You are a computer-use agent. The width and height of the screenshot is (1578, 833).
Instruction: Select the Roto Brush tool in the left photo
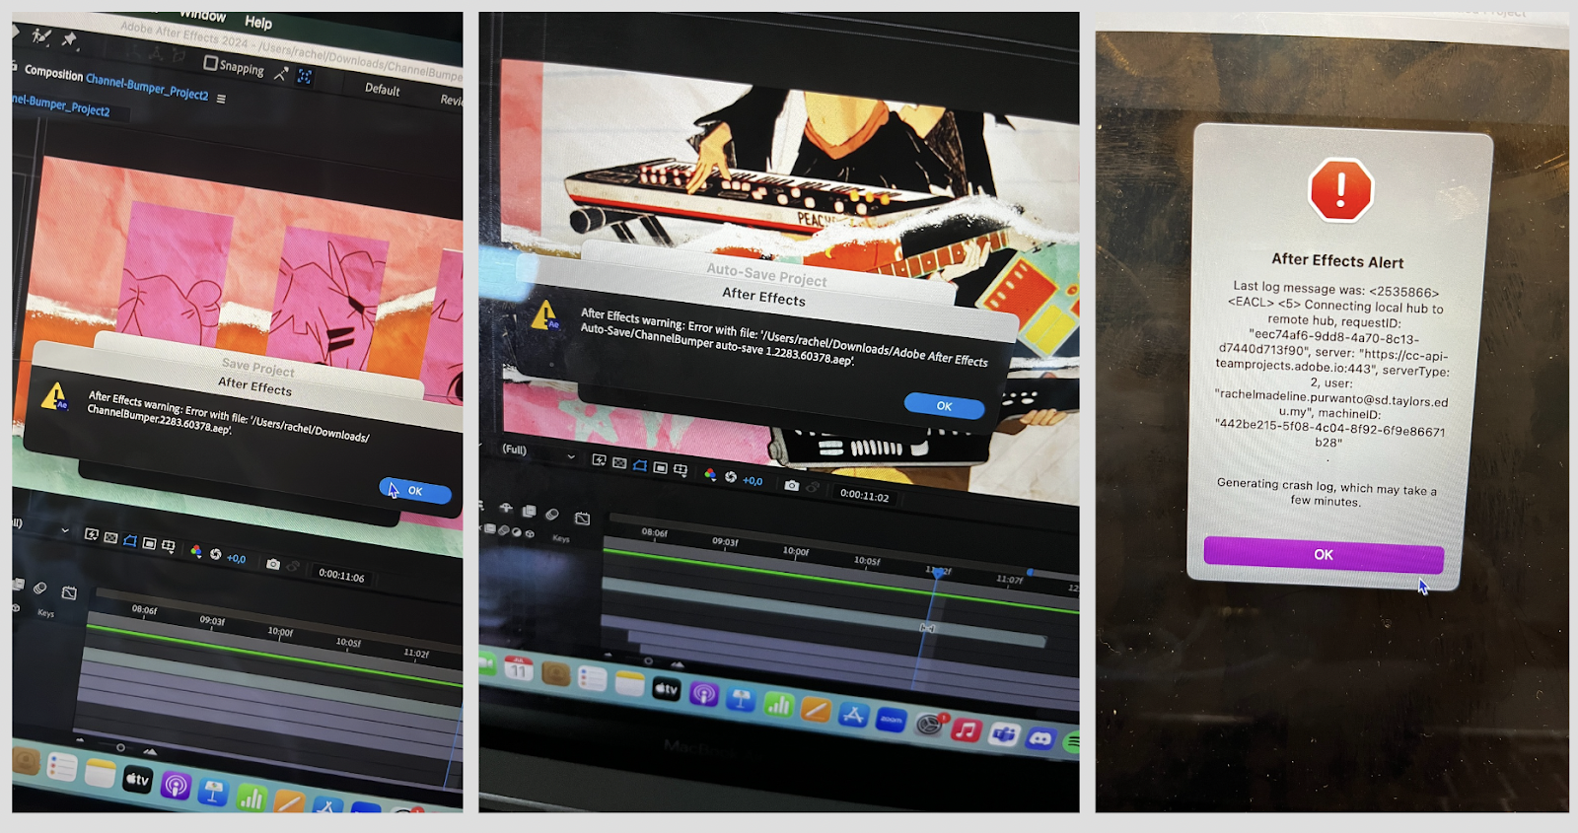click(40, 36)
